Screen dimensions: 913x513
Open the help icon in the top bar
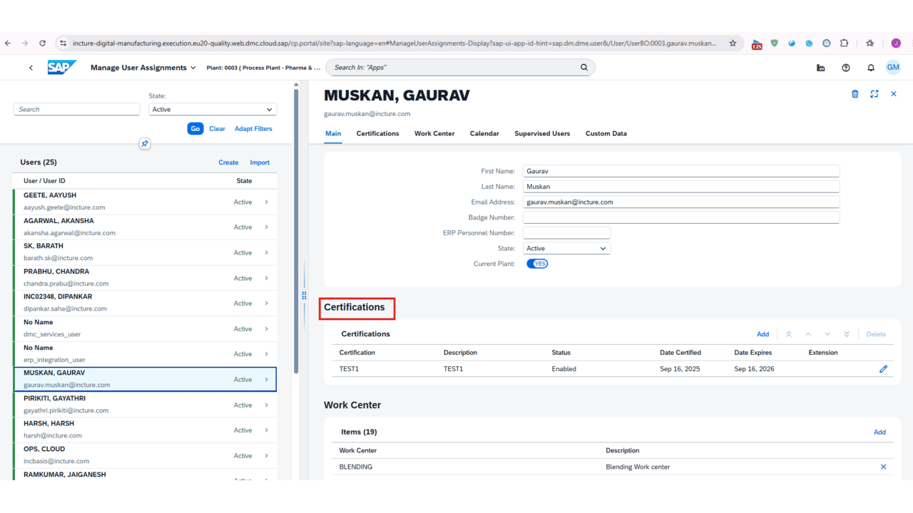coord(846,67)
